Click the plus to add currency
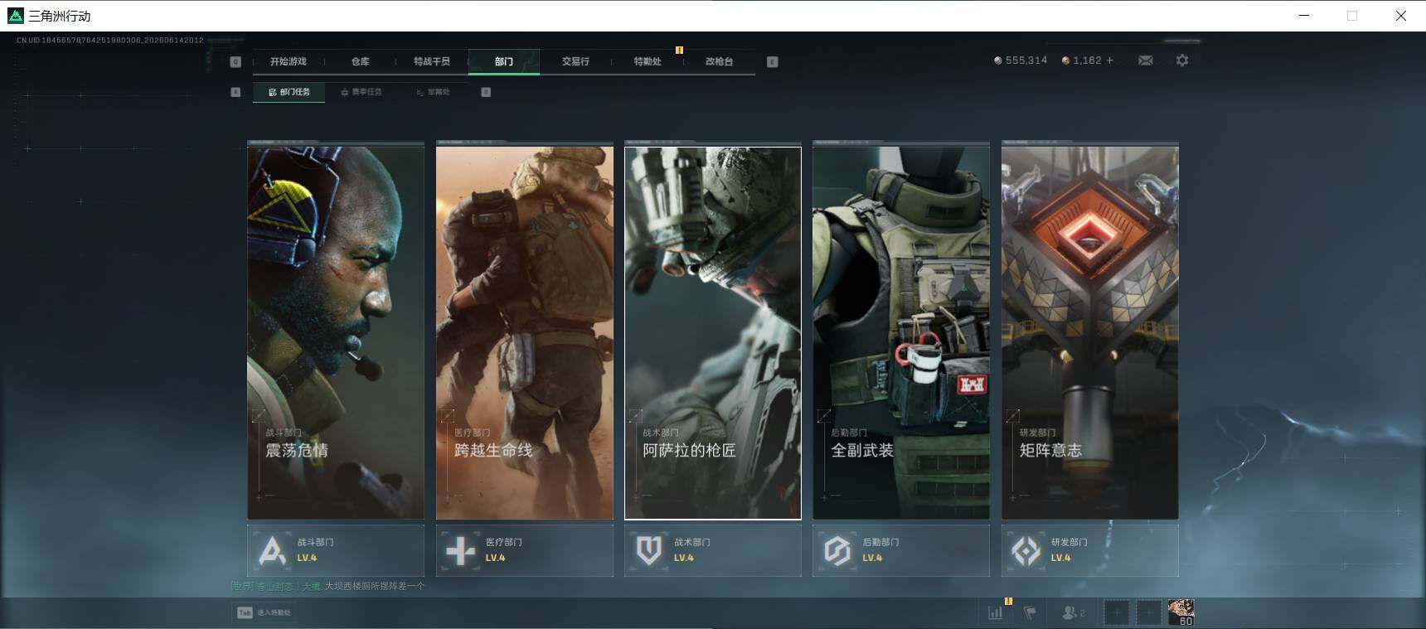1426x629 pixels. click(1110, 60)
